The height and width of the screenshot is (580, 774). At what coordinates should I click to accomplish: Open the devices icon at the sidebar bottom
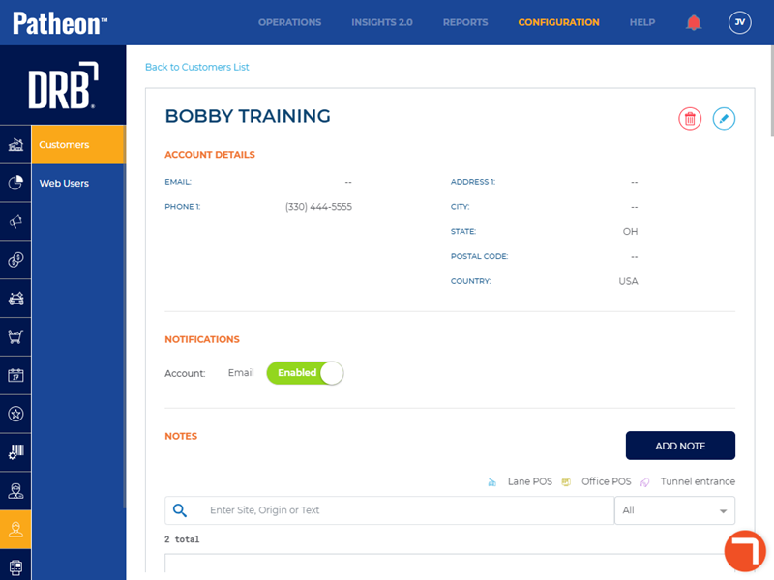coord(15,566)
